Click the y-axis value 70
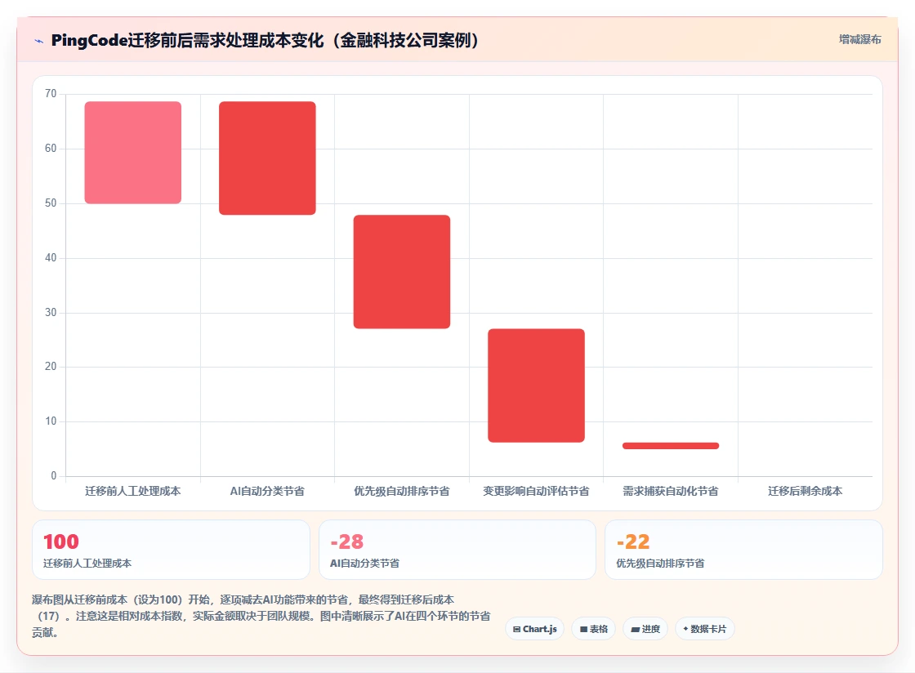Viewport: 915px width, 673px height. (x=51, y=94)
